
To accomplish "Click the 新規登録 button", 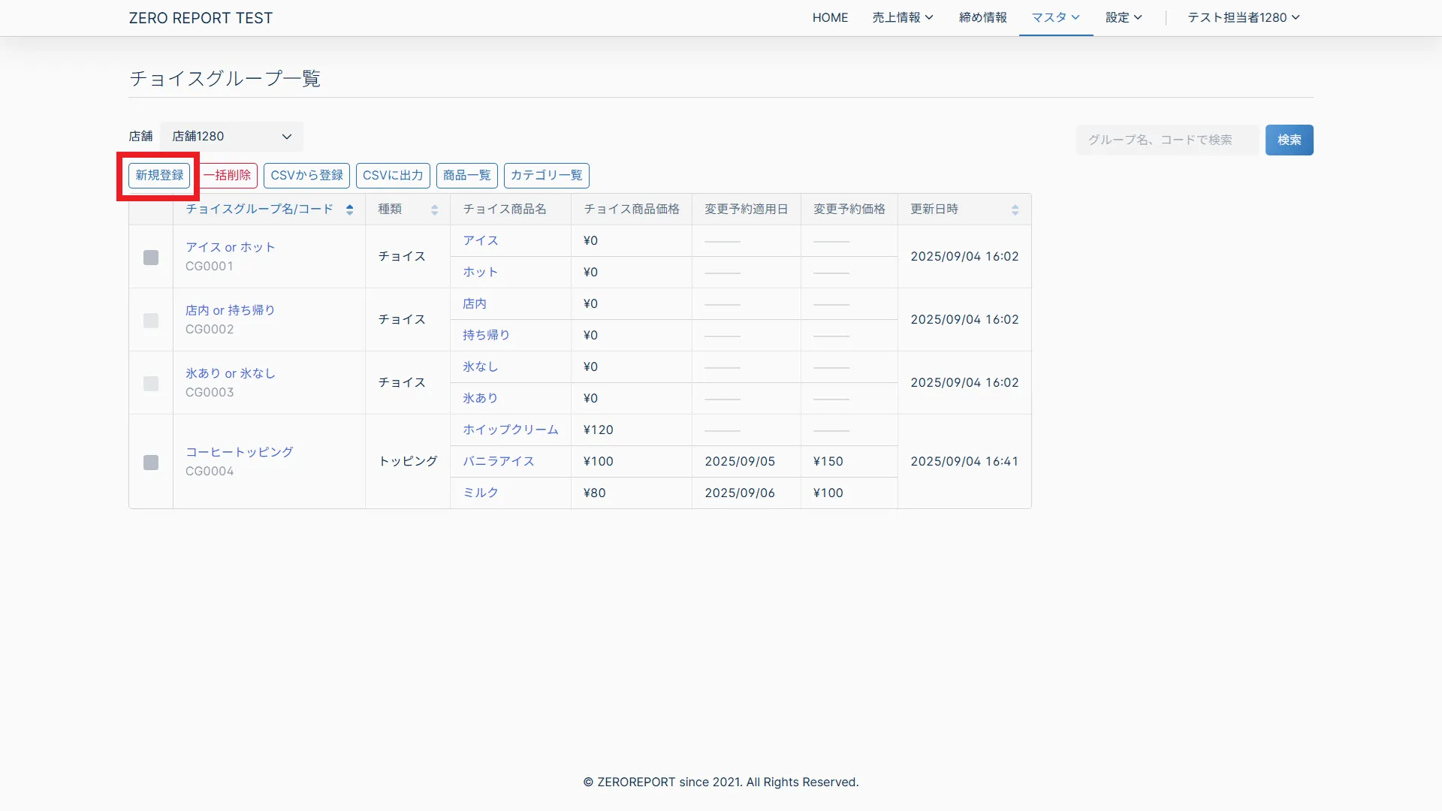I will 159,175.
